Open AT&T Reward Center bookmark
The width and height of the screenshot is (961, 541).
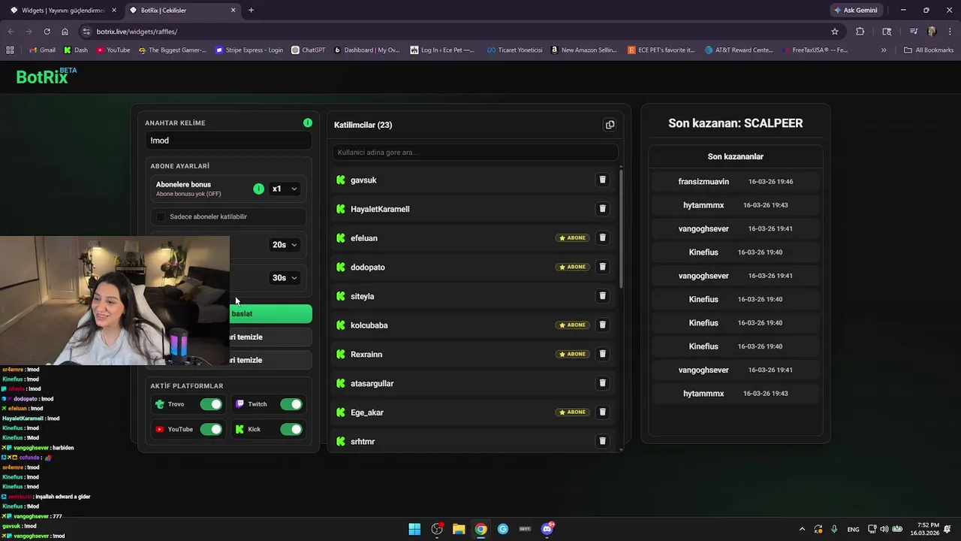click(x=739, y=50)
